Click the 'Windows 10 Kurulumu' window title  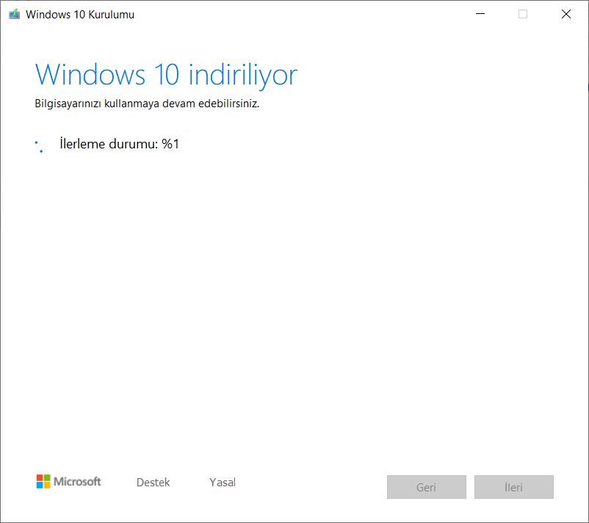pos(80,15)
